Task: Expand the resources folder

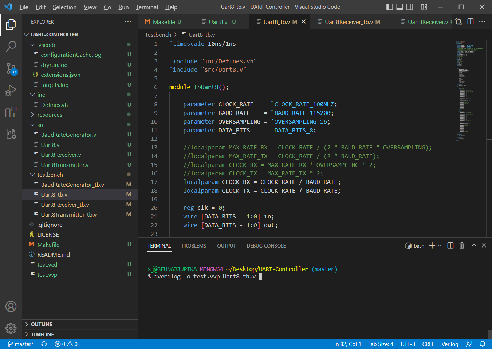Action: 49,115
